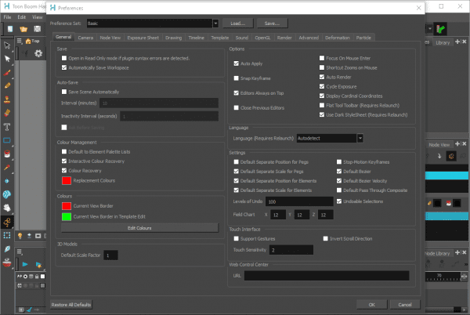Image resolution: width=470 pixels, height=315 pixels.
Task: Switch to the Node View preferences tab
Action: point(110,38)
